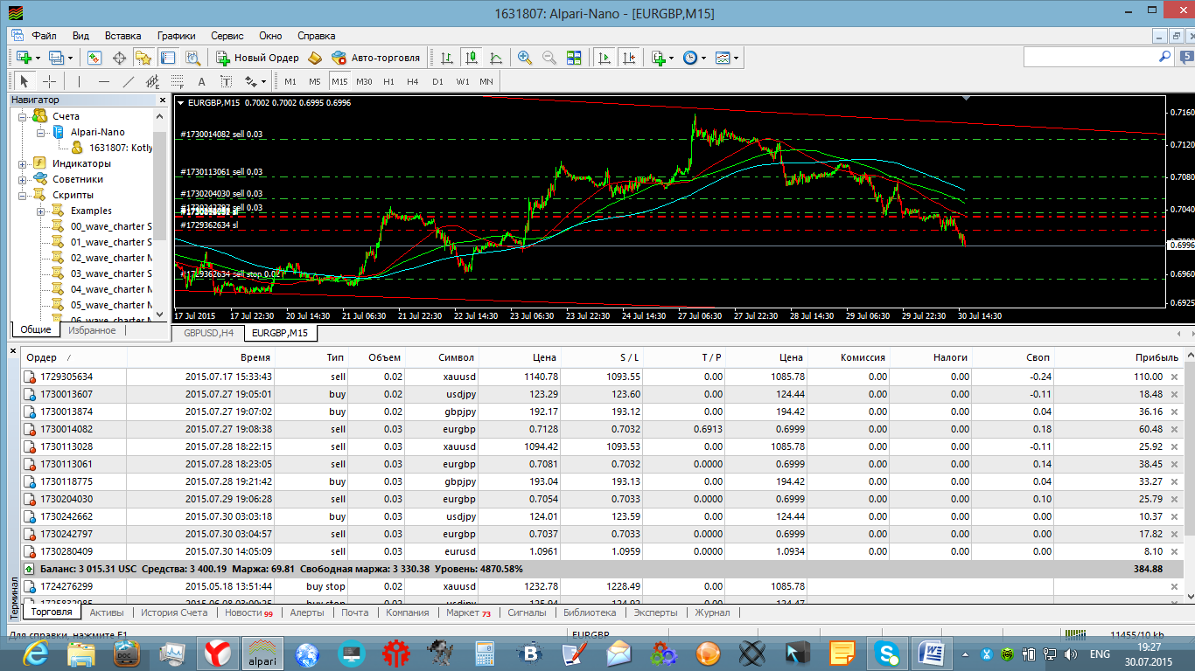Select the text label 'A' tool
Screen dimensions: 1195x671
point(201,81)
